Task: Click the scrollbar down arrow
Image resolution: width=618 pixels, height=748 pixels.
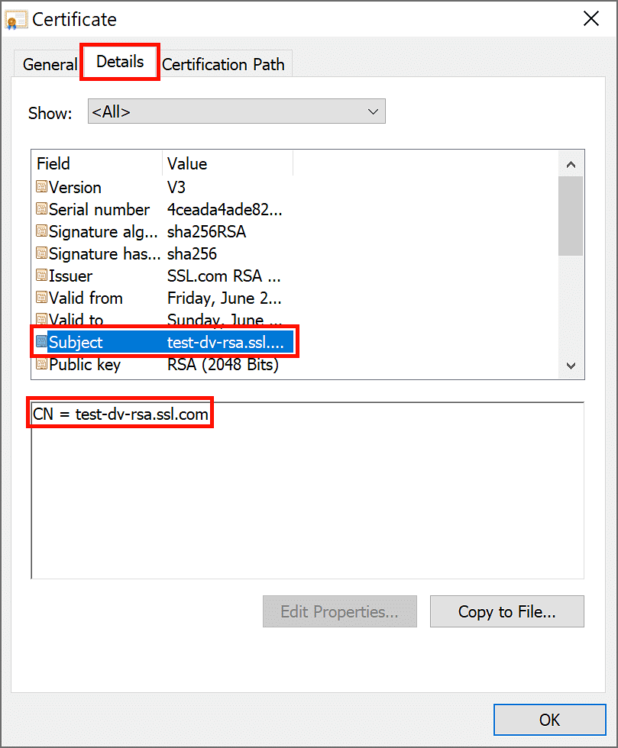Action: pos(571,366)
